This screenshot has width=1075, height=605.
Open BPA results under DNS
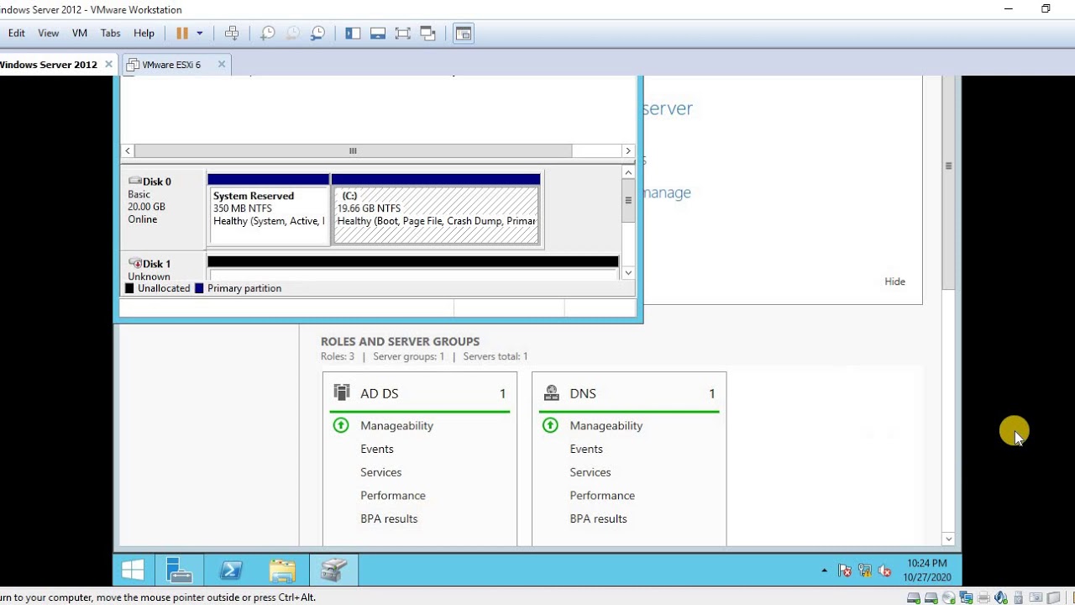tap(598, 519)
